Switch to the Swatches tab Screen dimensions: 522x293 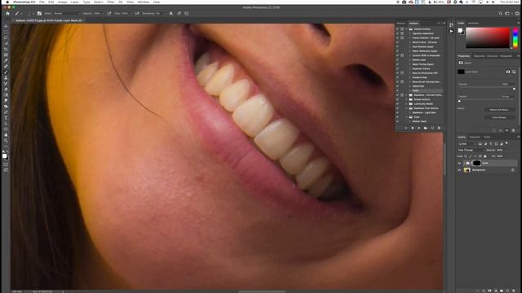point(473,23)
